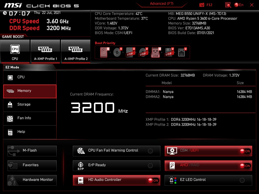
Task: Launch M-Flash utility
Action: (32, 151)
